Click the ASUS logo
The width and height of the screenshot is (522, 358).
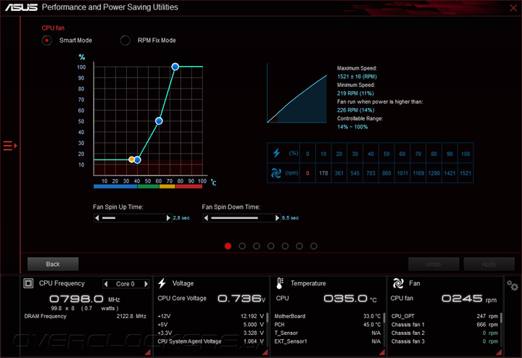click(x=21, y=7)
